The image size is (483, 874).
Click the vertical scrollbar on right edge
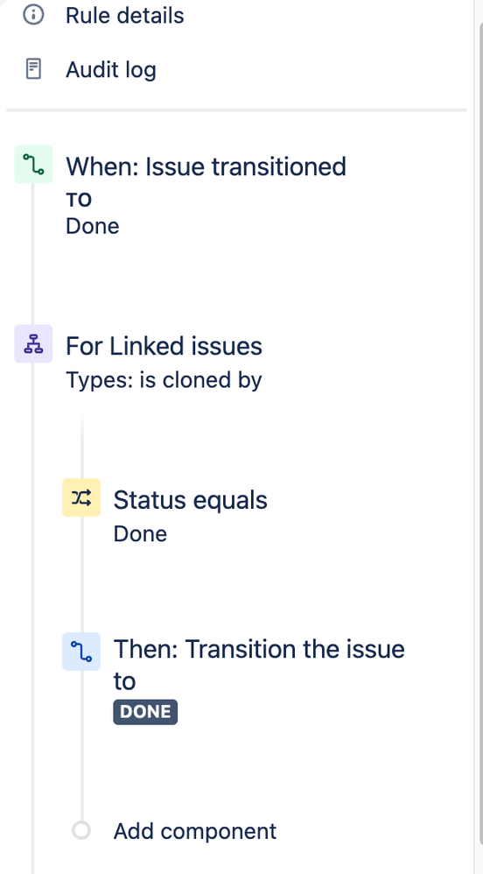[x=479, y=437]
